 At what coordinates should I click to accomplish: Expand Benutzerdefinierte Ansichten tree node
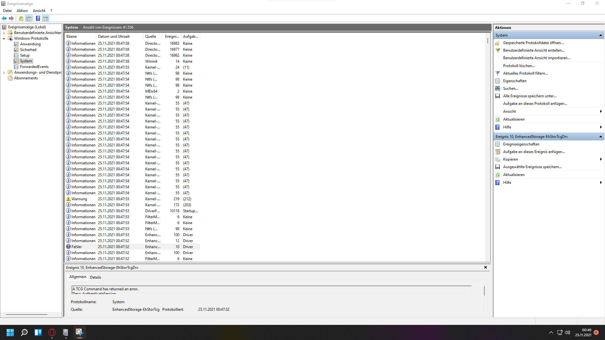[4, 33]
